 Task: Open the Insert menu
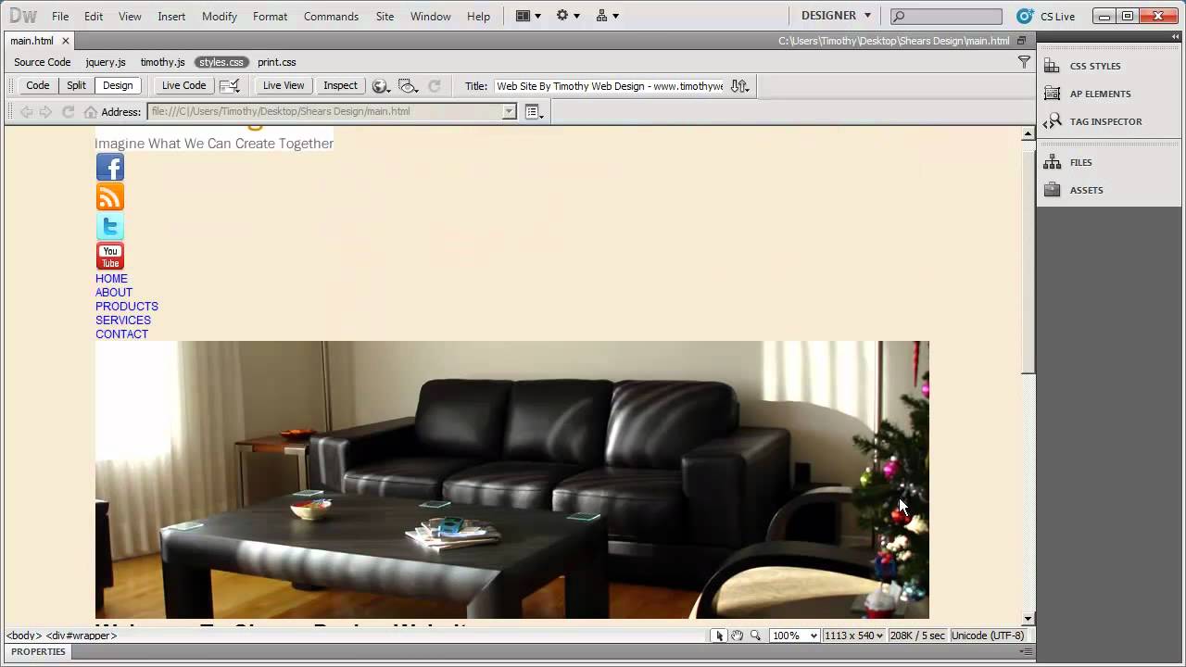(171, 17)
